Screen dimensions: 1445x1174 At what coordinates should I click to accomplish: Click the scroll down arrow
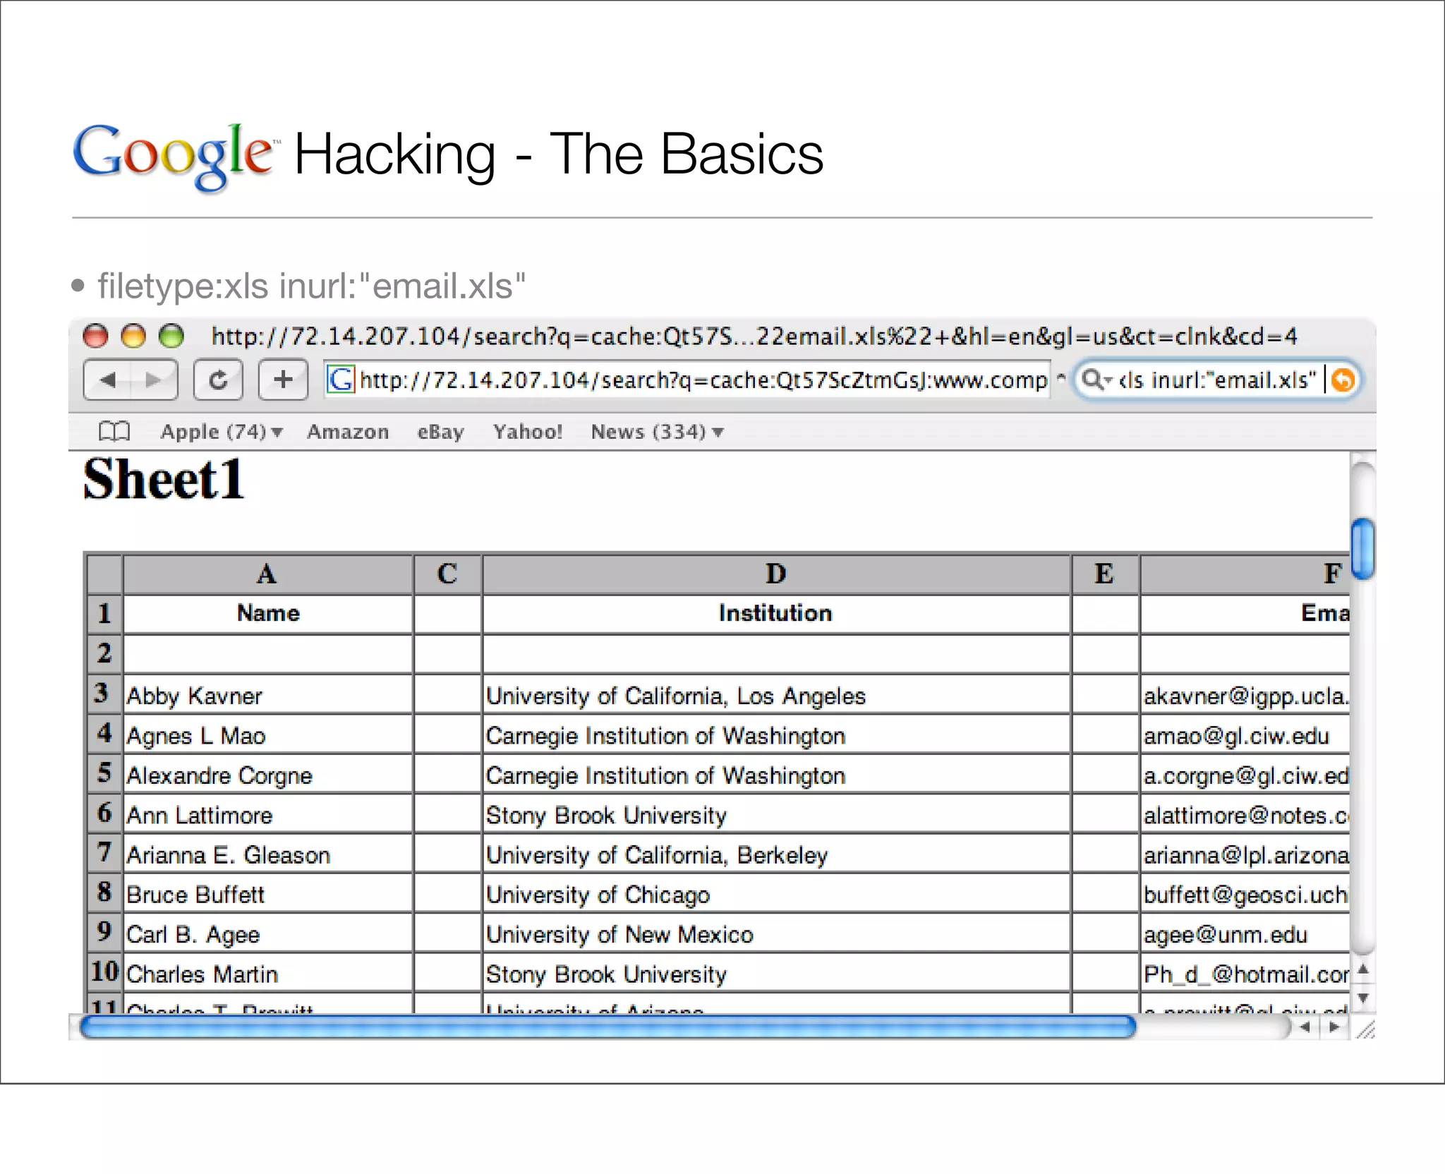(1363, 998)
